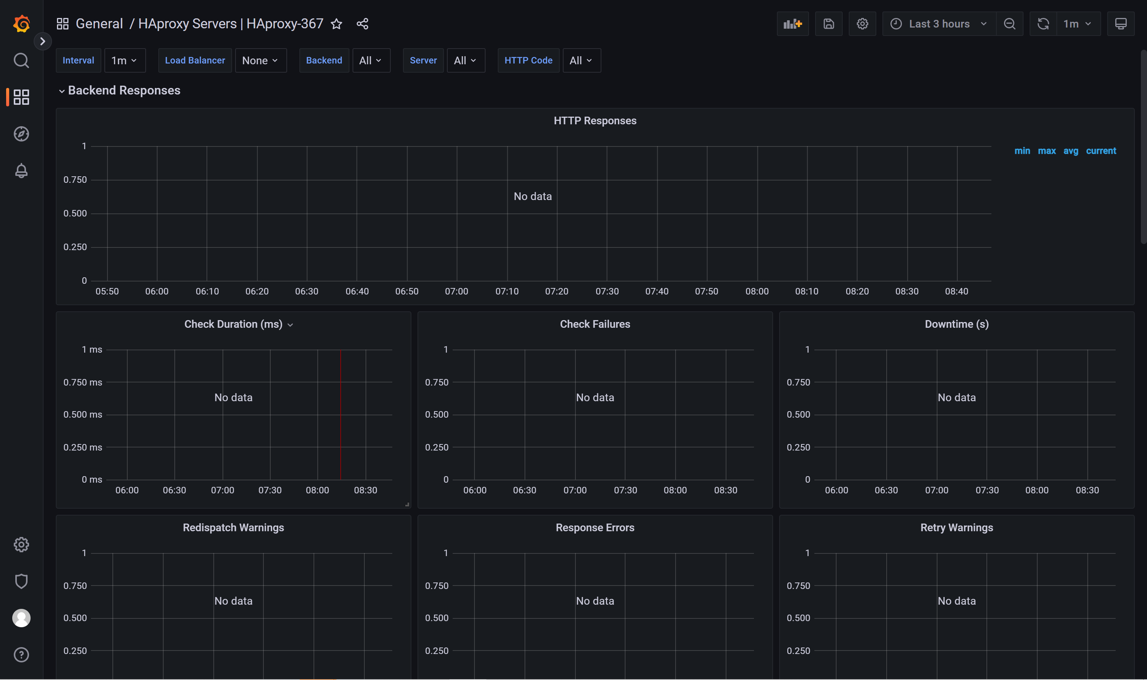Open the Redispatch Warnings panel title menu
1147x680 pixels.
click(233, 527)
